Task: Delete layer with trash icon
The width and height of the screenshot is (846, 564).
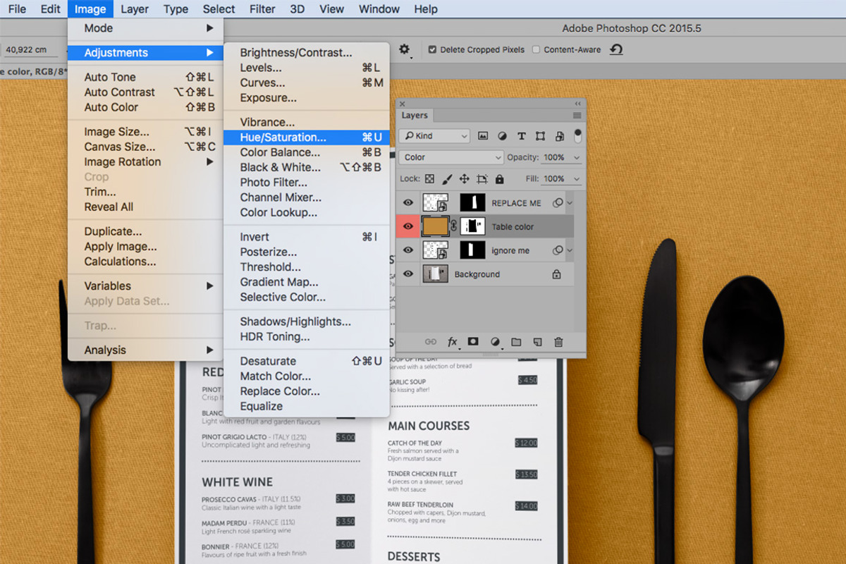Action: pos(558,342)
